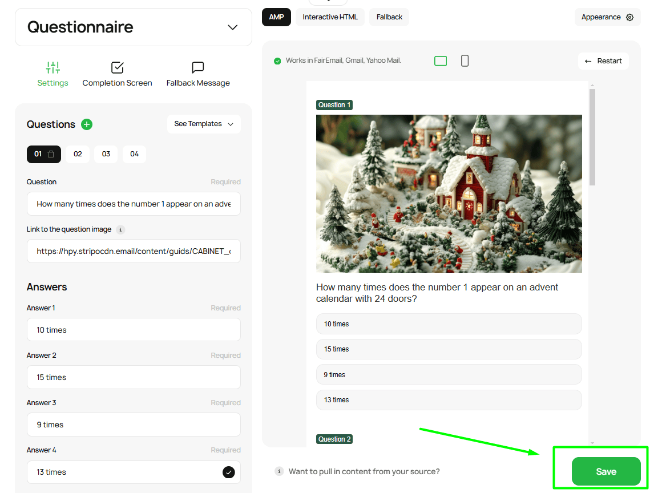Switch to Interactive HTML tab
Screen dimensions: 662x493
(330, 17)
